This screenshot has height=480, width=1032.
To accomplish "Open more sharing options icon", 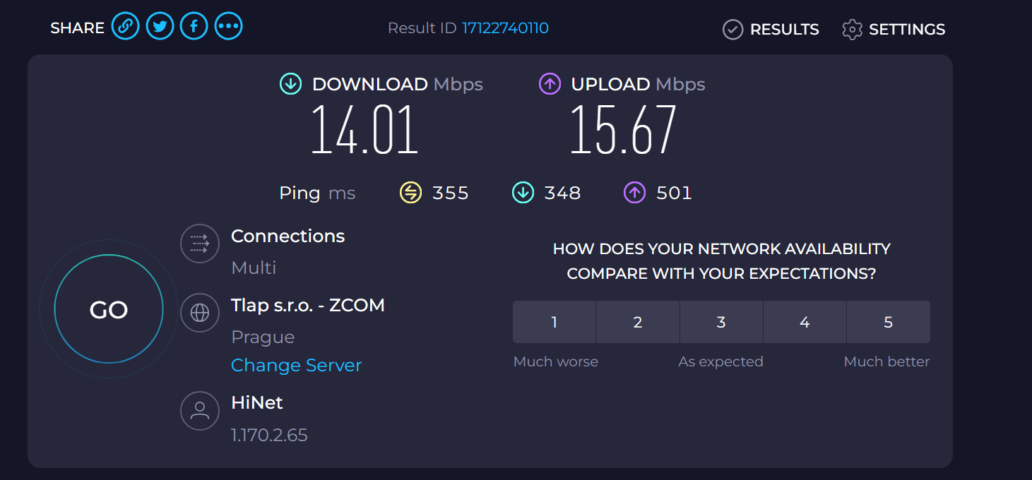I will click(x=229, y=27).
